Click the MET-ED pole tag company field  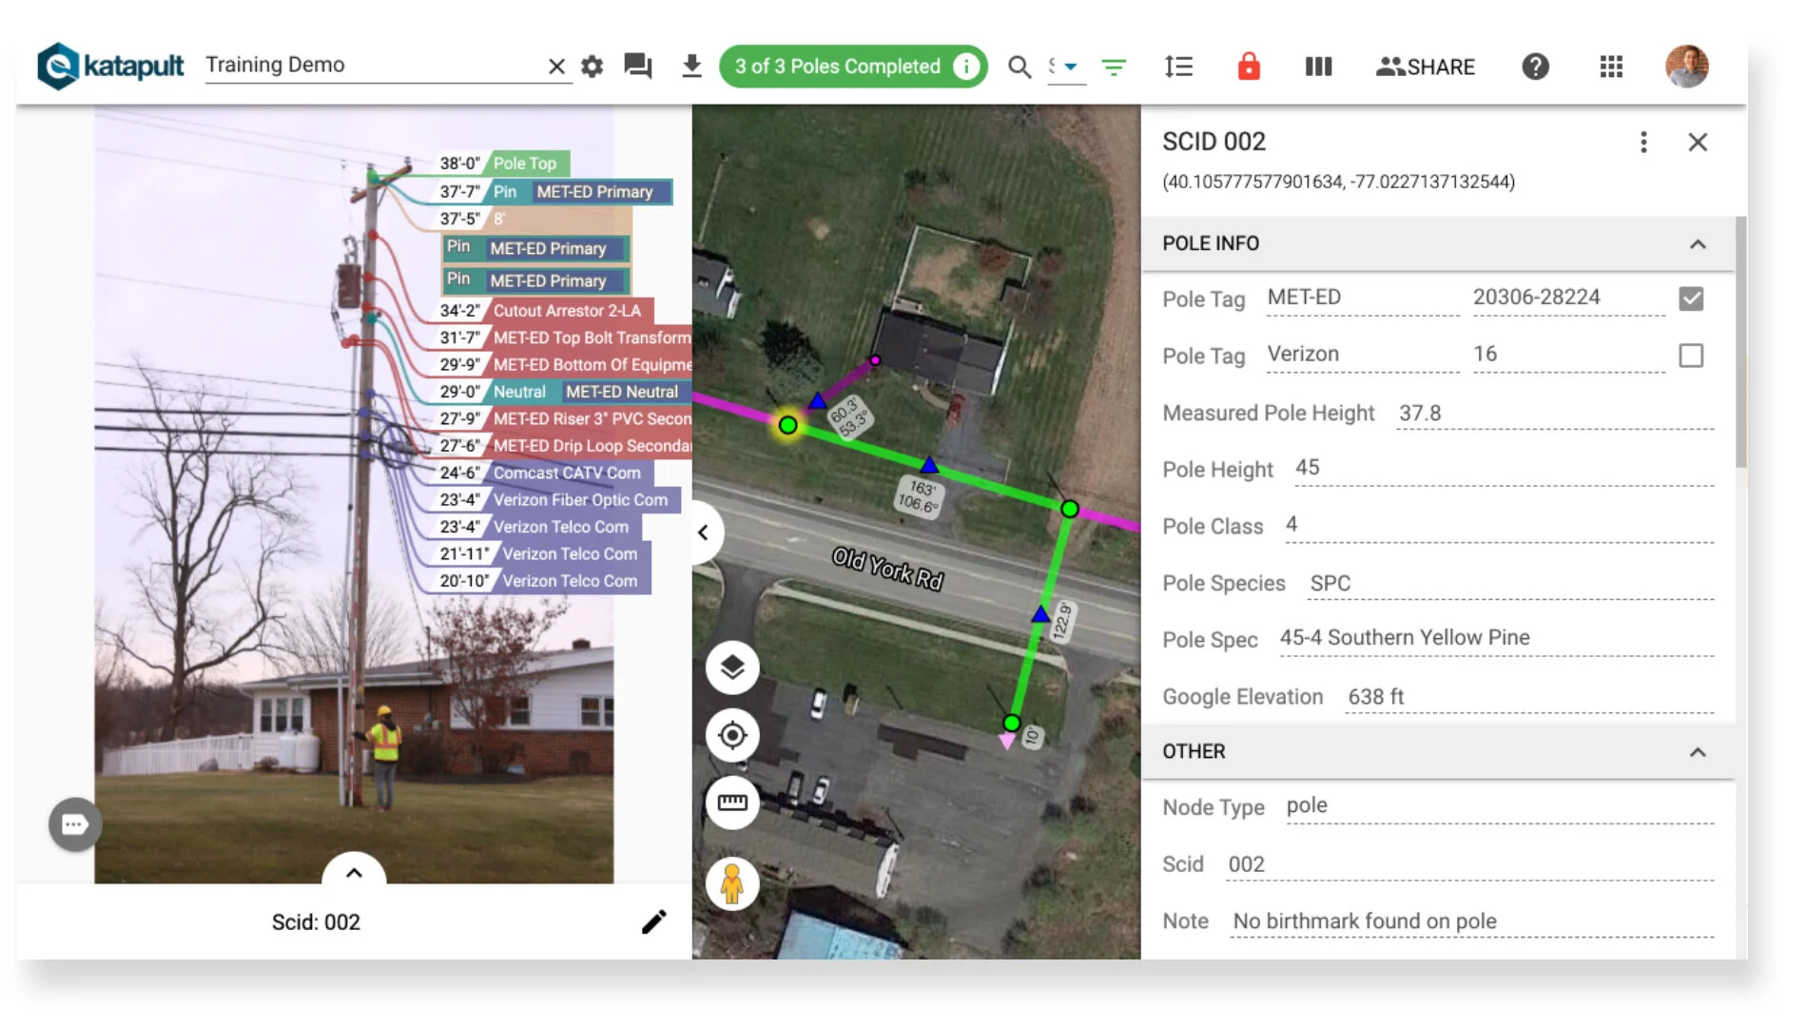(x=1362, y=299)
